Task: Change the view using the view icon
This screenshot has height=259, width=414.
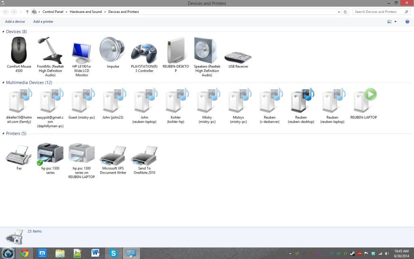Action: coord(389,22)
